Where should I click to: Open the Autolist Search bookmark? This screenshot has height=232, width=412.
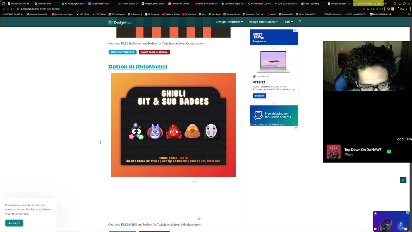tap(38, 14)
